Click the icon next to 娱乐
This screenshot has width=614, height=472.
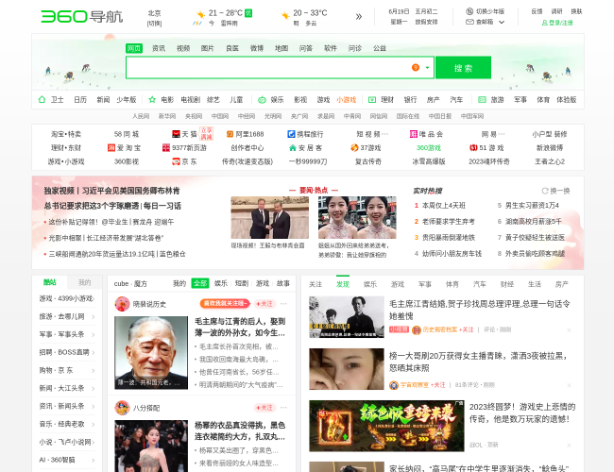coord(262,100)
